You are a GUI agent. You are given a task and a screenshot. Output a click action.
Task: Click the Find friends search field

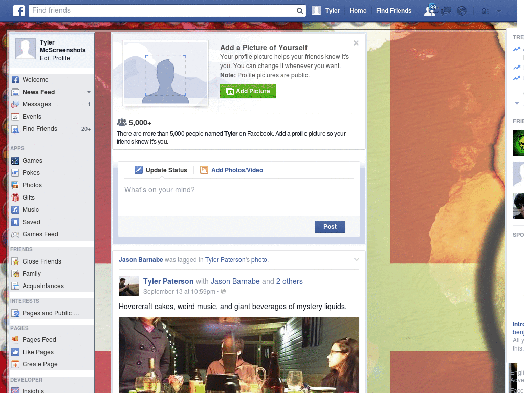pyautogui.click(x=163, y=11)
